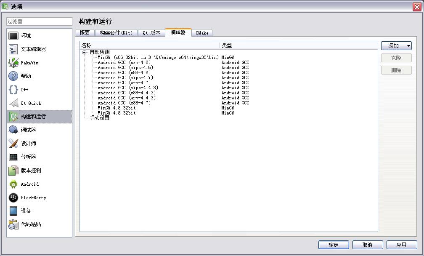Select Android GCC (mips-4.4.3) compiler
Viewport: 424px width, 256px height.
click(128, 88)
